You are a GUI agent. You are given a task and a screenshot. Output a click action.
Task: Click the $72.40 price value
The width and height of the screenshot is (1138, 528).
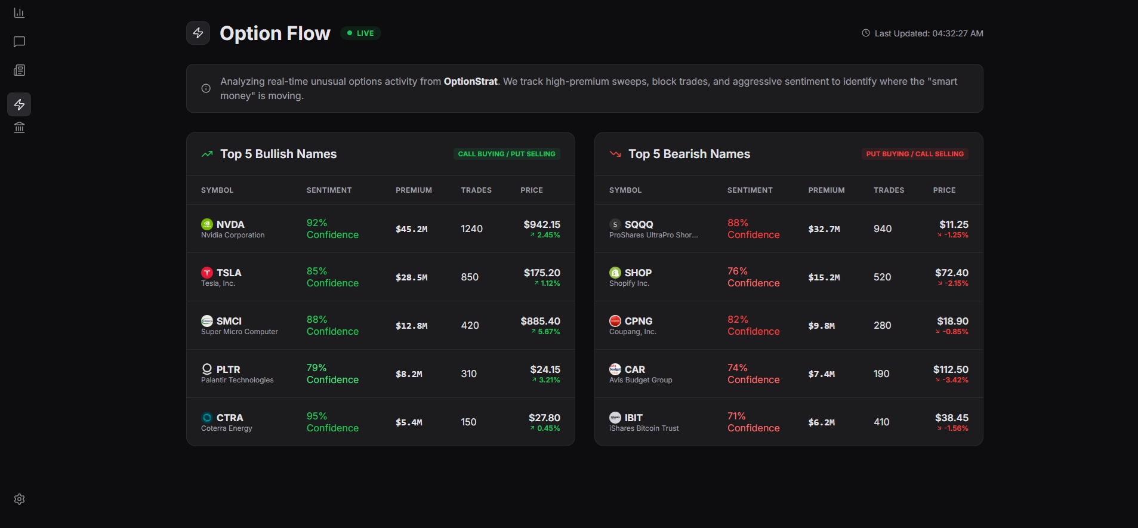click(952, 273)
